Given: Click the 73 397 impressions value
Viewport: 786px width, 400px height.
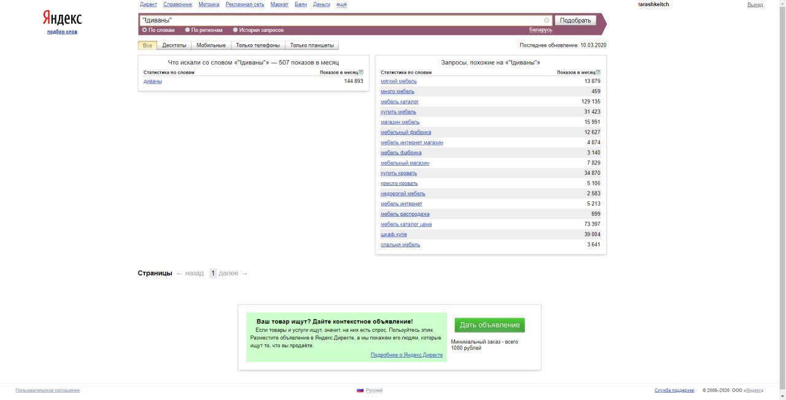Looking at the screenshot, I should tap(593, 224).
